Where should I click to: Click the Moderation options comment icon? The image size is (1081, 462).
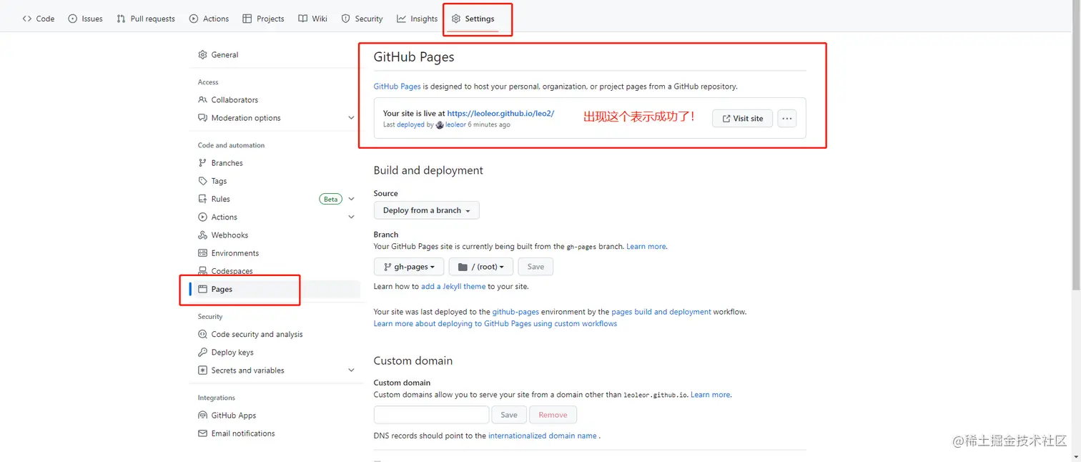[x=202, y=117]
